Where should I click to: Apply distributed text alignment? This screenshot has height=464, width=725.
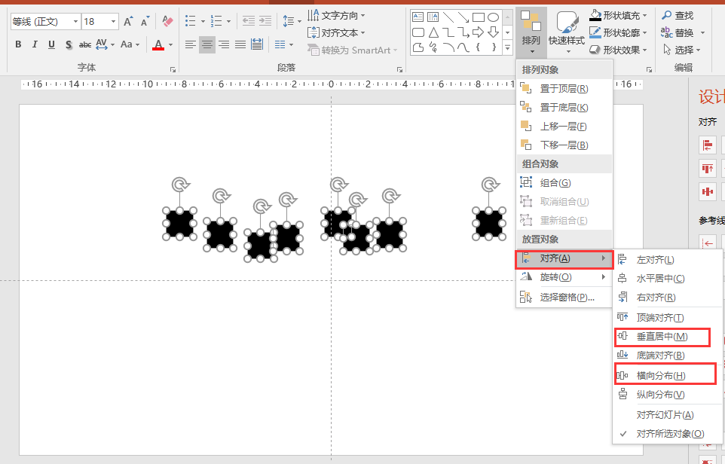257,44
